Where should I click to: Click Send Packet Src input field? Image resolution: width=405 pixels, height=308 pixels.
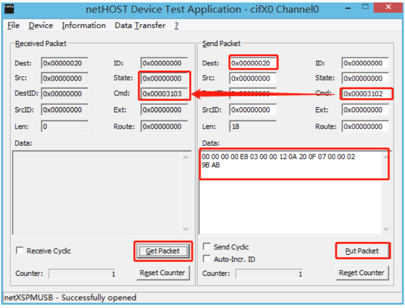click(x=253, y=78)
